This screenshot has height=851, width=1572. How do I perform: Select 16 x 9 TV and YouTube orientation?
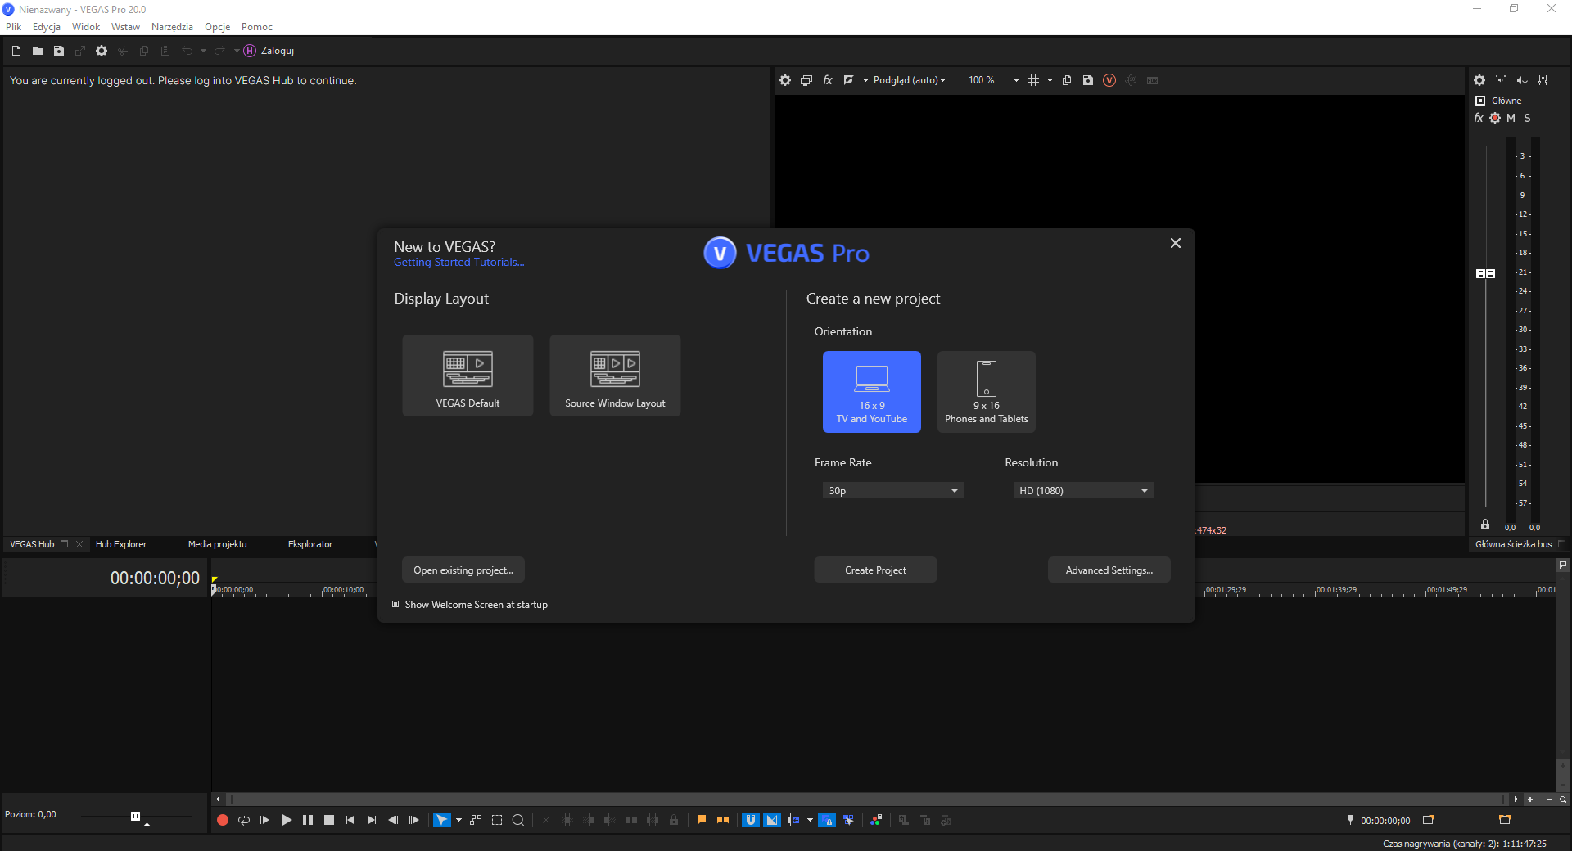click(872, 392)
